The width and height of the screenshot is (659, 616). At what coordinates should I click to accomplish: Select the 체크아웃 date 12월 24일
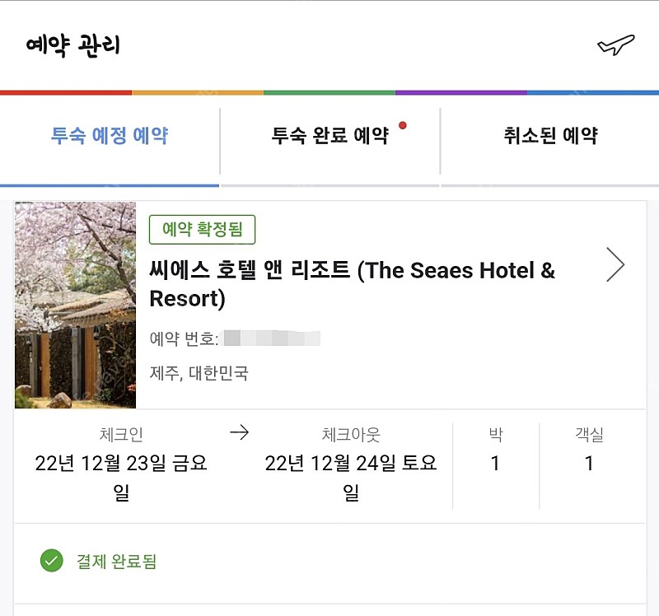tap(351, 478)
